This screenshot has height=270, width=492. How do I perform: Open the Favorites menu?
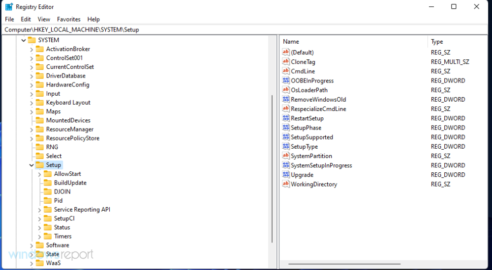[x=69, y=19]
